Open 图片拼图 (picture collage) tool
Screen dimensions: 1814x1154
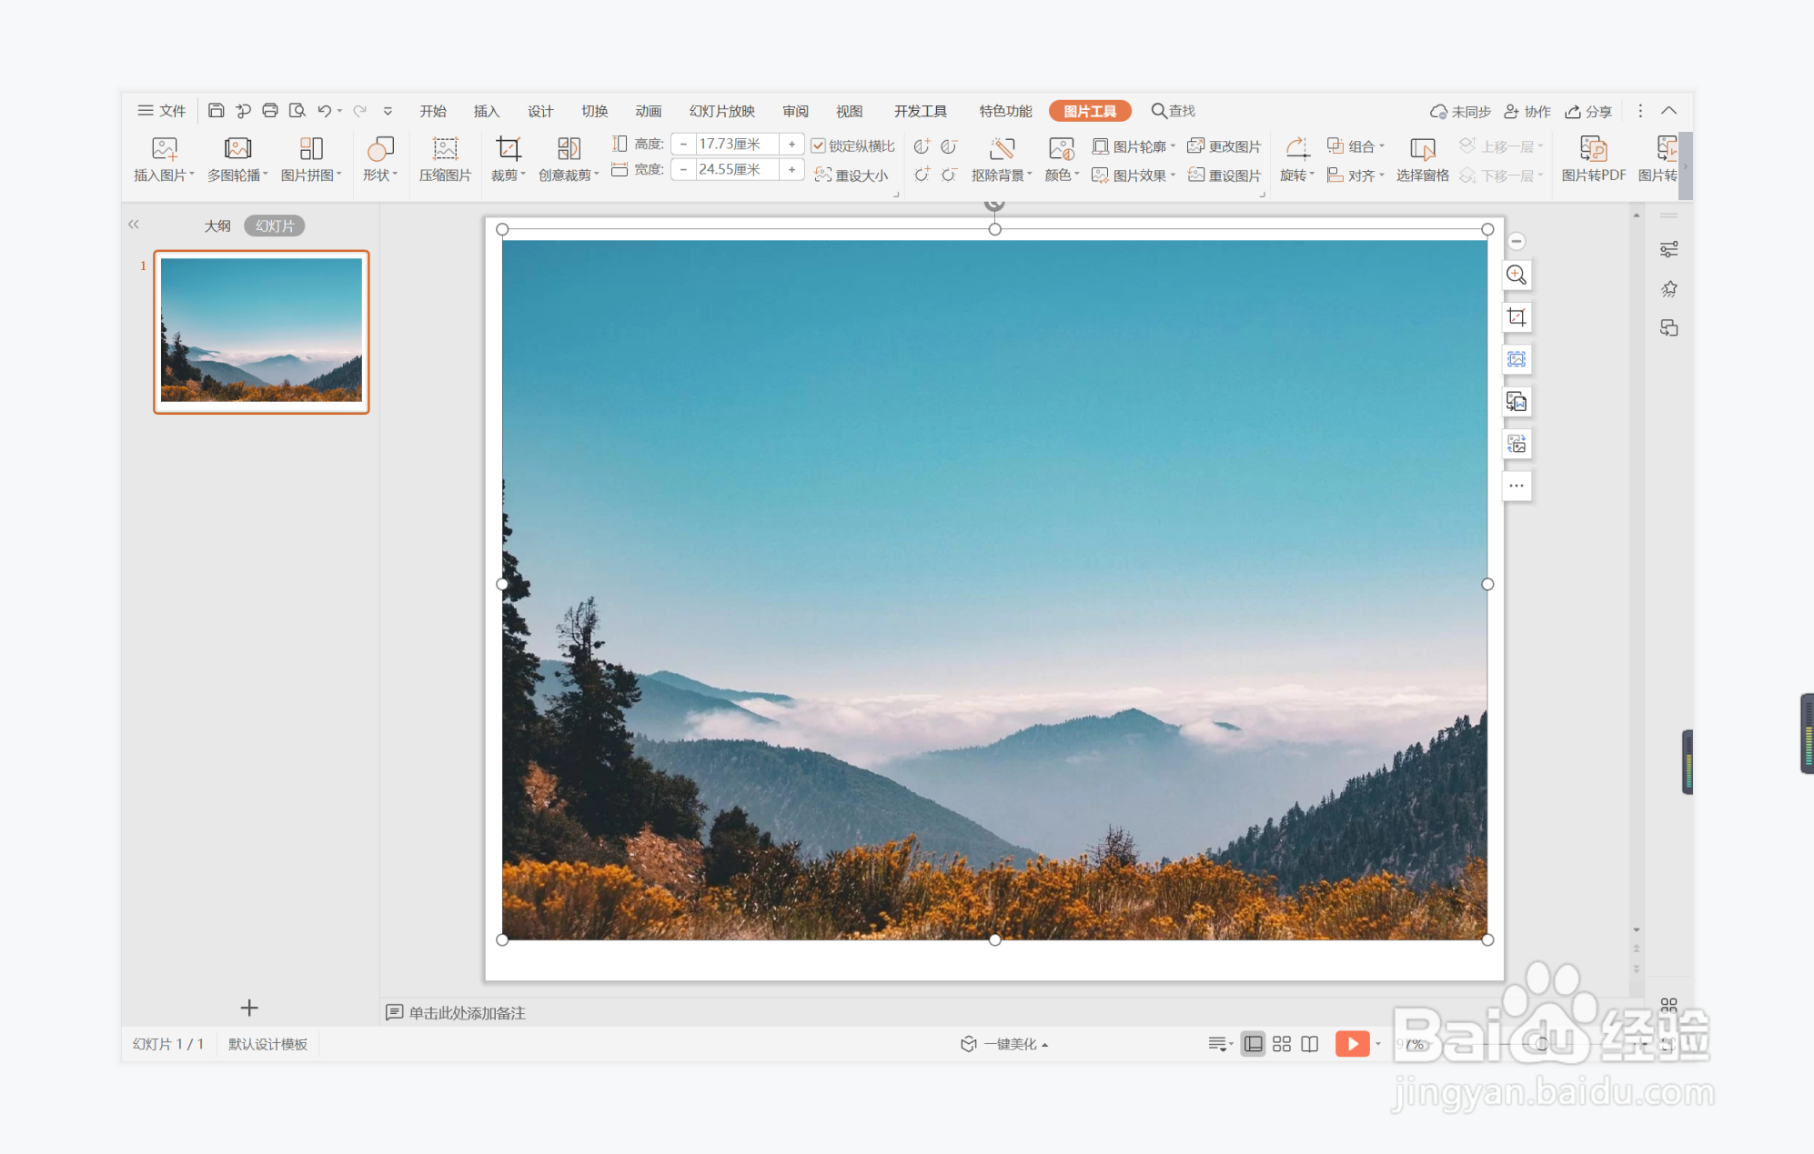pyautogui.click(x=311, y=159)
